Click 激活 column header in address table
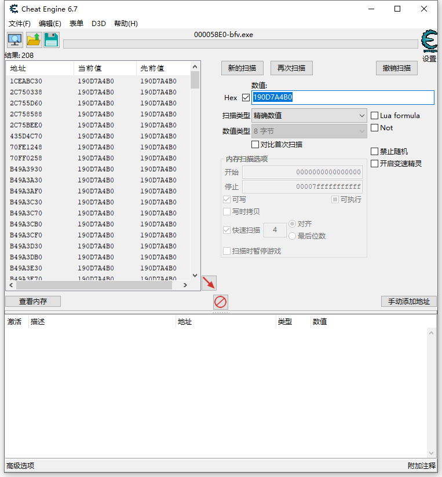Viewport: 442px width, 477px height. [x=17, y=321]
